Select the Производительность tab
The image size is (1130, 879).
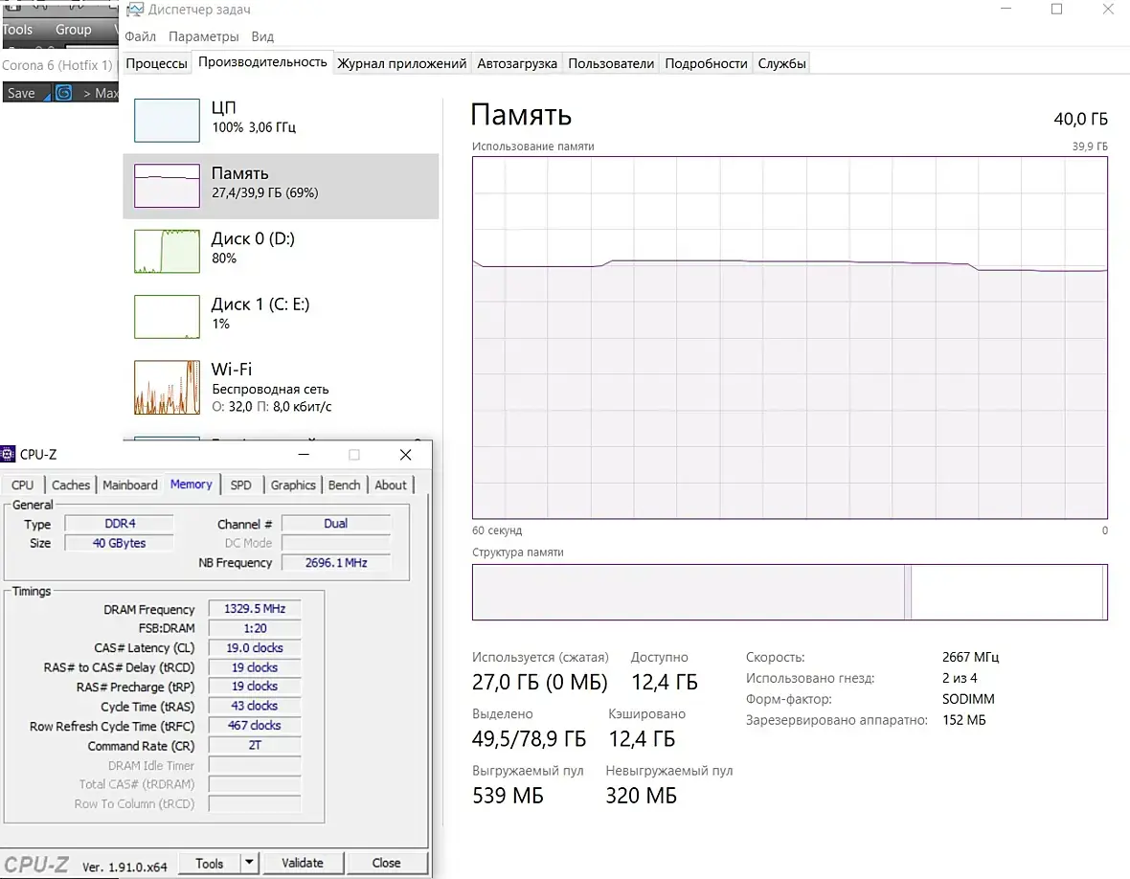tap(262, 62)
